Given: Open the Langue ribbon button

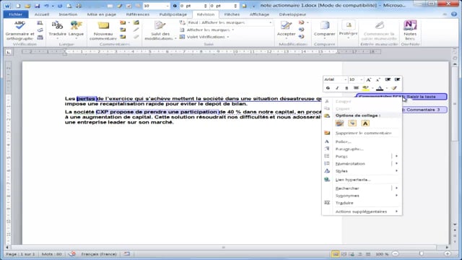Looking at the screenshot, I should pos(76,30).
